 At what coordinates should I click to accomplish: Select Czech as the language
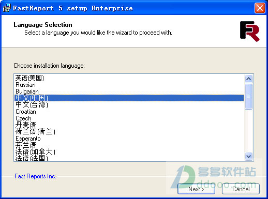(x=129, y=118)
